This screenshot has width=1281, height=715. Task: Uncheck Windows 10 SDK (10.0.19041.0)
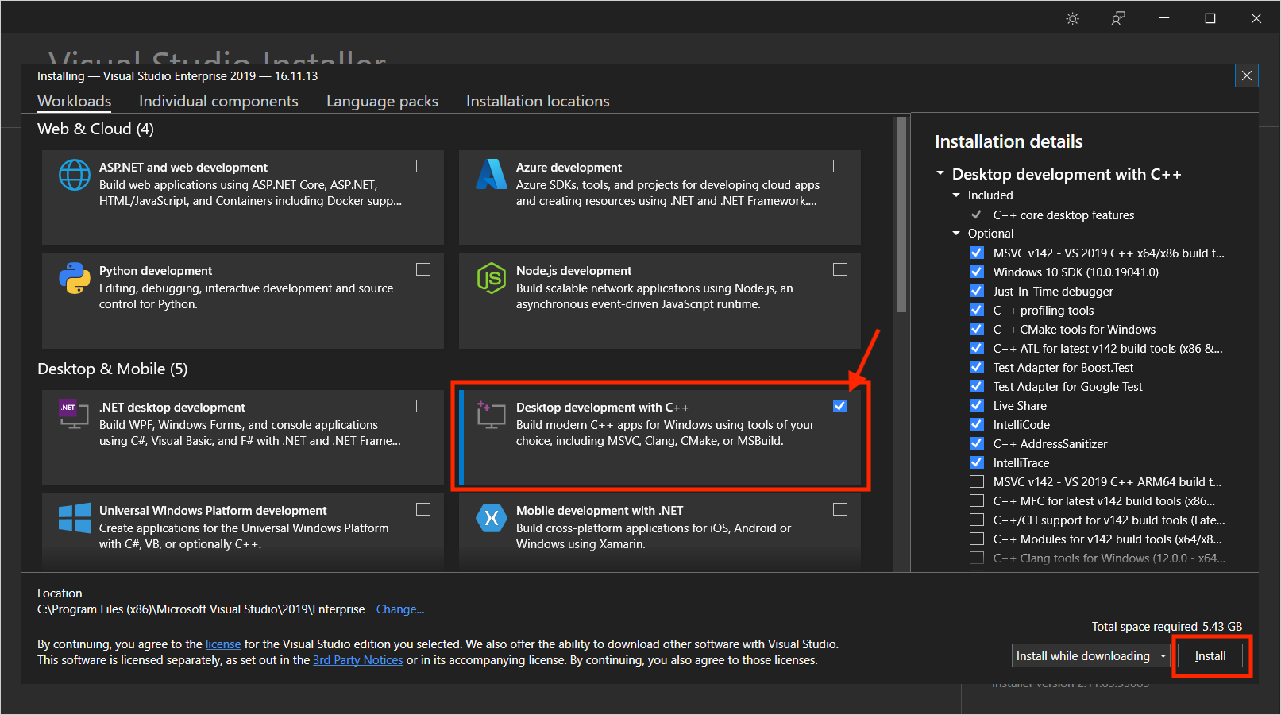[977, 272]
